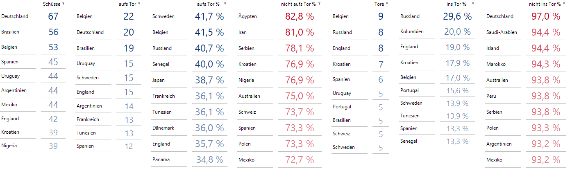Click Nigeria in the Schüsse list
Screen dimensions: 572x175
click(x=10, y=145)
